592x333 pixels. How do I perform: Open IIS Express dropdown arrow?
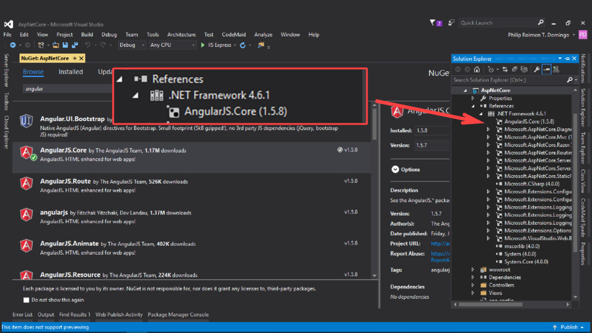click(x=235, y=45)
